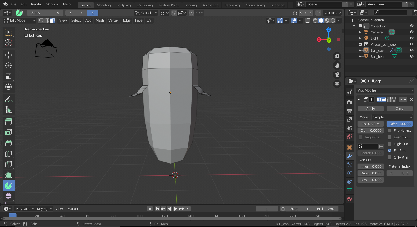Click the Apply modifier button

(x=371, y=109)
